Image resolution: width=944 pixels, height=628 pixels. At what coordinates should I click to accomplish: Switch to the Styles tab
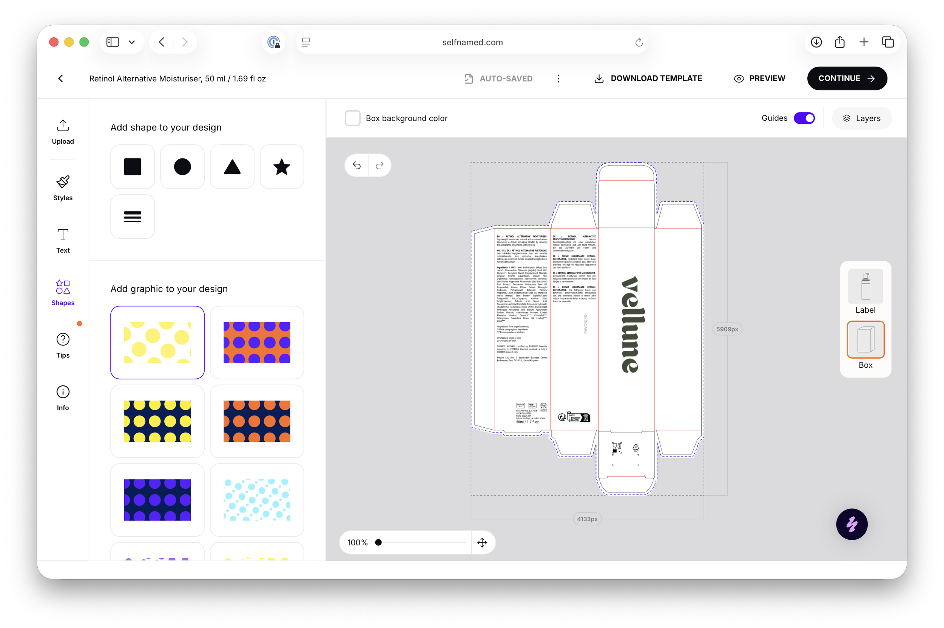pos(63,188)
